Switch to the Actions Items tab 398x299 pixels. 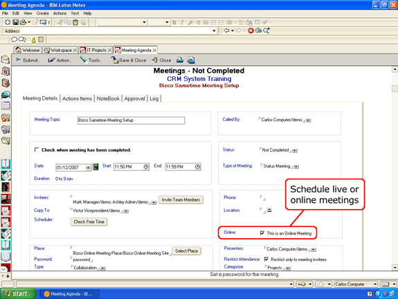tap(77, 98)
